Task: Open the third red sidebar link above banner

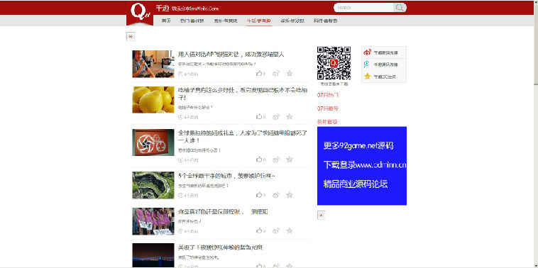Action: (x=327, y=122)
